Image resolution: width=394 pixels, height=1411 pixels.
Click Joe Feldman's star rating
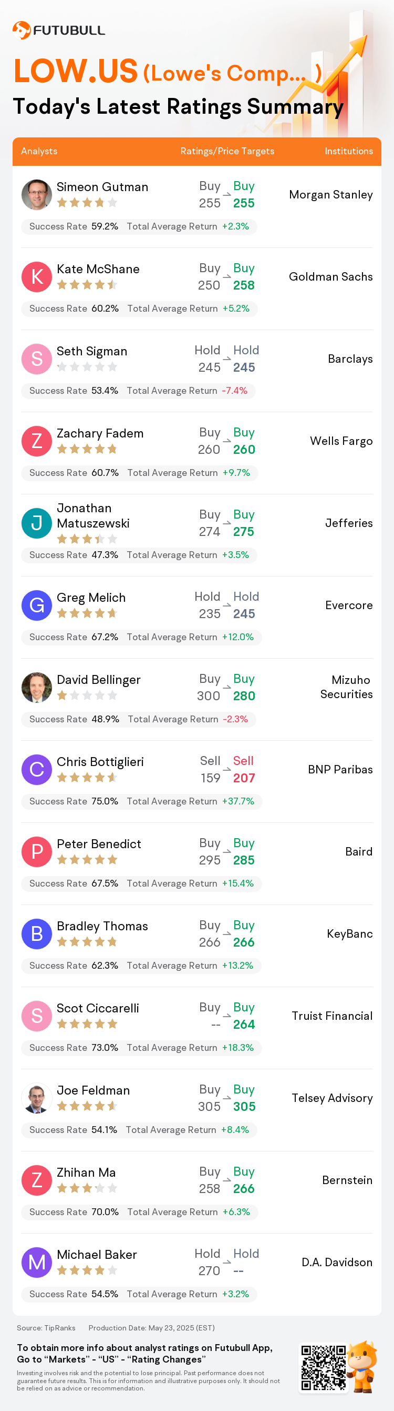(87, 1106)
